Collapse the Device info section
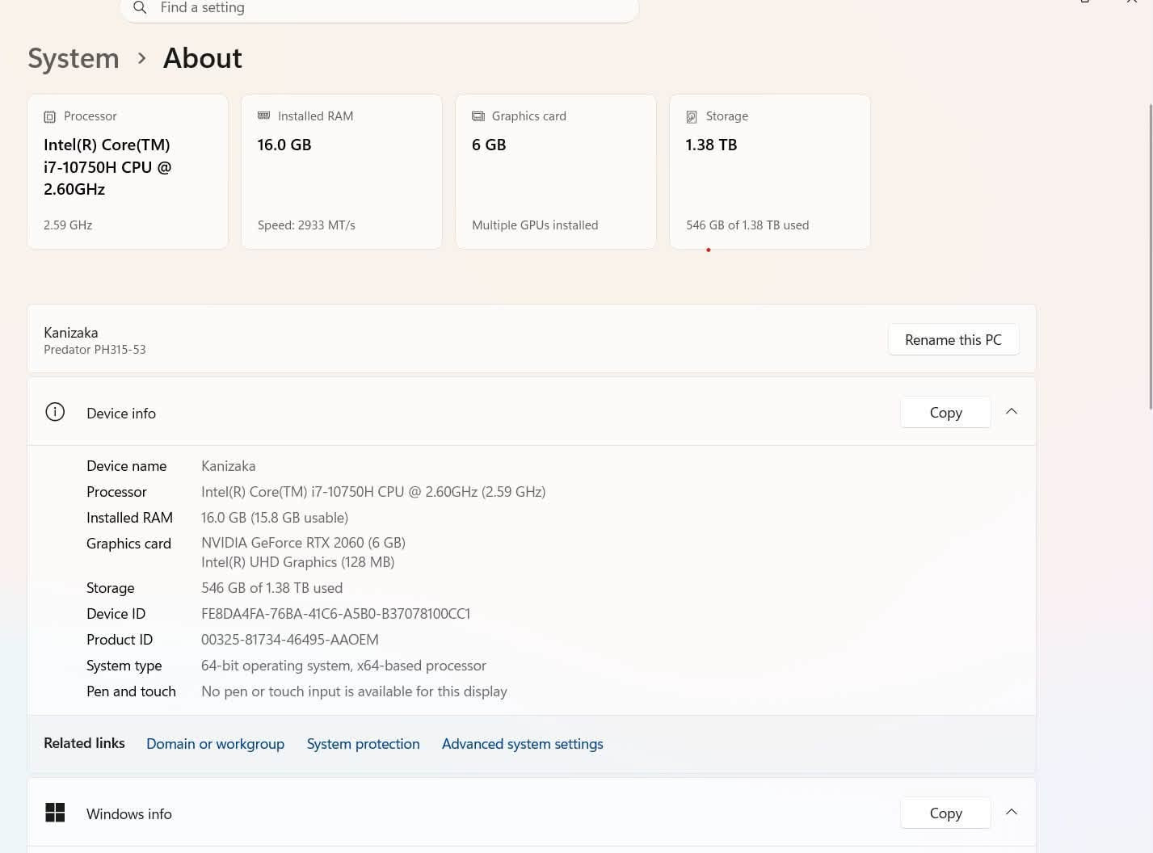 pyautogui.click(x=1012, y=412)
